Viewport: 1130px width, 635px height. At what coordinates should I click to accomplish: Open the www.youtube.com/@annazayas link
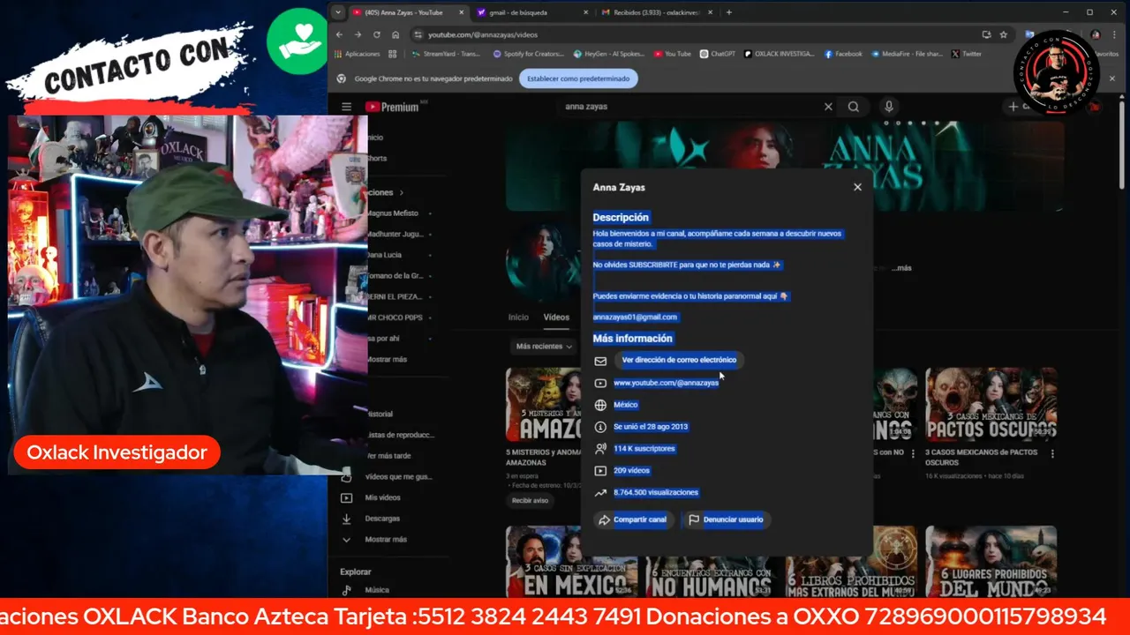[666, 383]
